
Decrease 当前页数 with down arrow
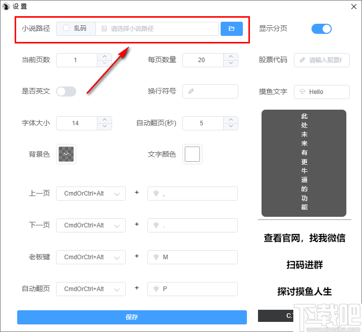click(105, 63)
